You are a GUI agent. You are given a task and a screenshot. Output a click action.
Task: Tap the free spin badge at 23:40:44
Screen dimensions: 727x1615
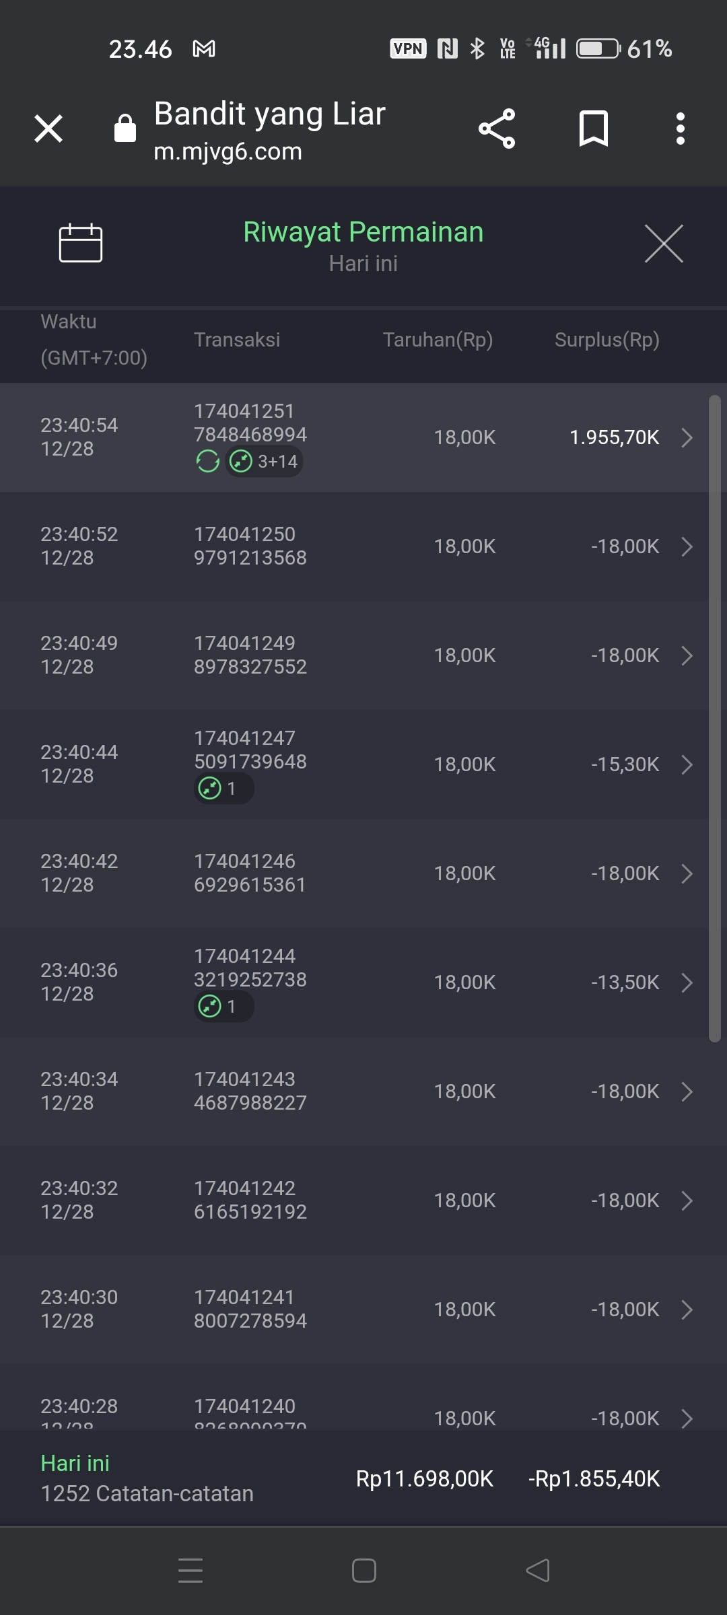(x=223, y=789)
